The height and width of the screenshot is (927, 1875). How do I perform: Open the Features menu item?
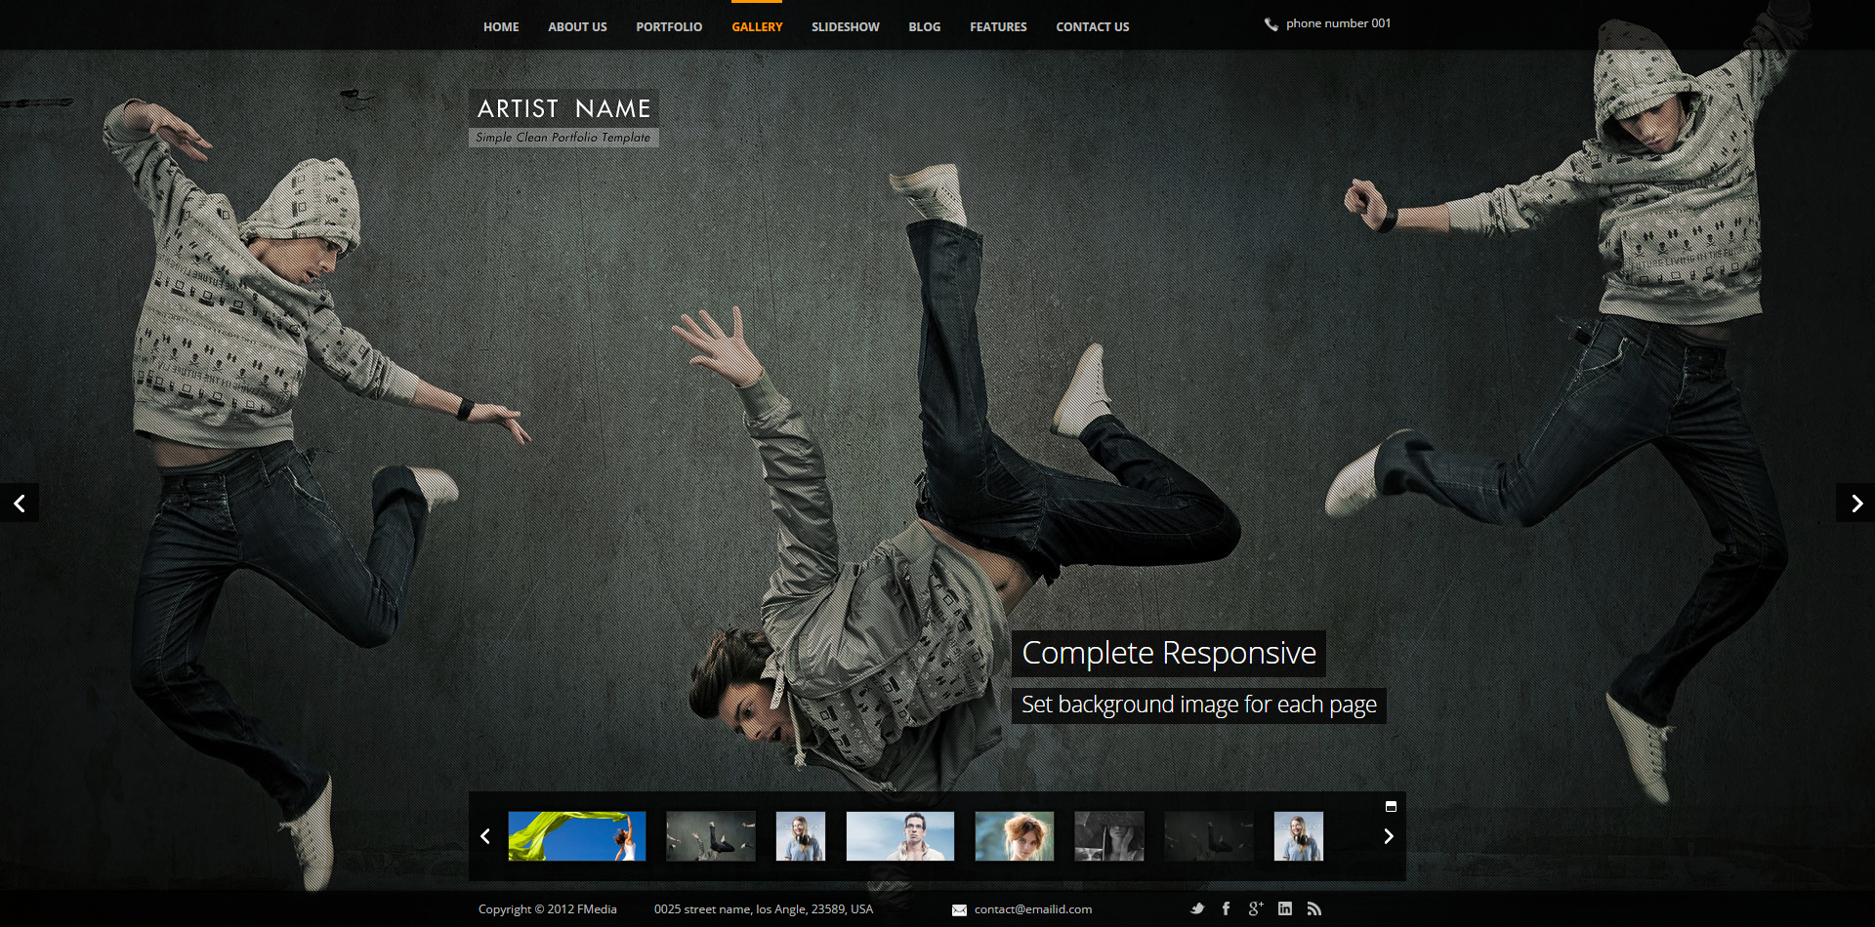point(998,26)
